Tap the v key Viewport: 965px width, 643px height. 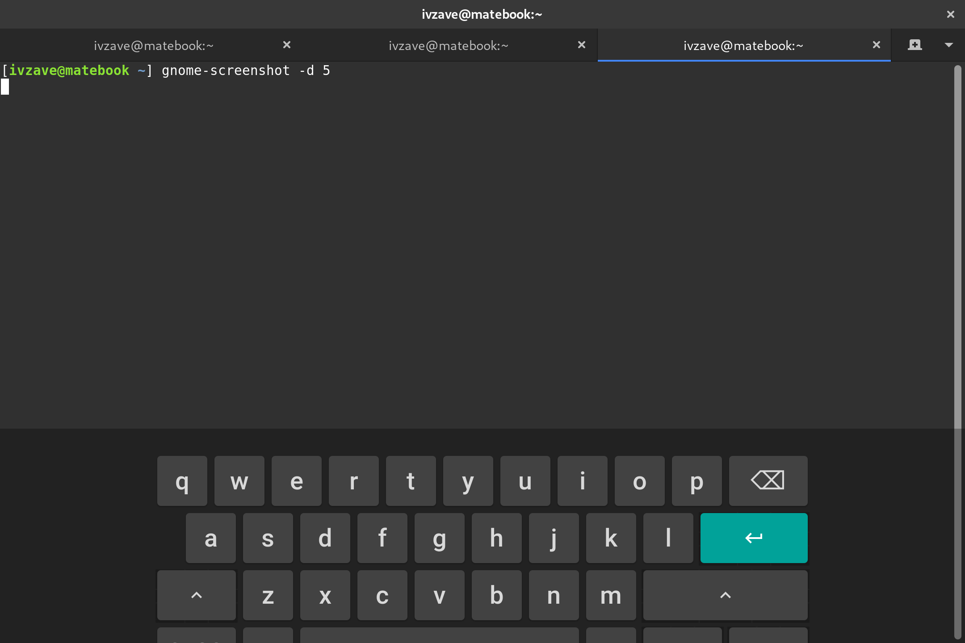(x=440, y=595)
